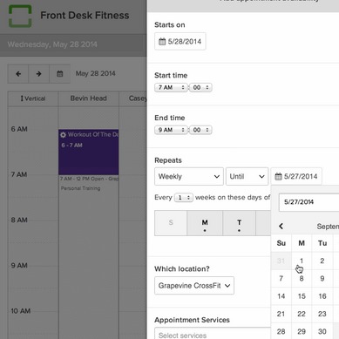Go to previous month in date picker
The width and height of the screenshot is (339, 339).
click(x=281, y=227)
